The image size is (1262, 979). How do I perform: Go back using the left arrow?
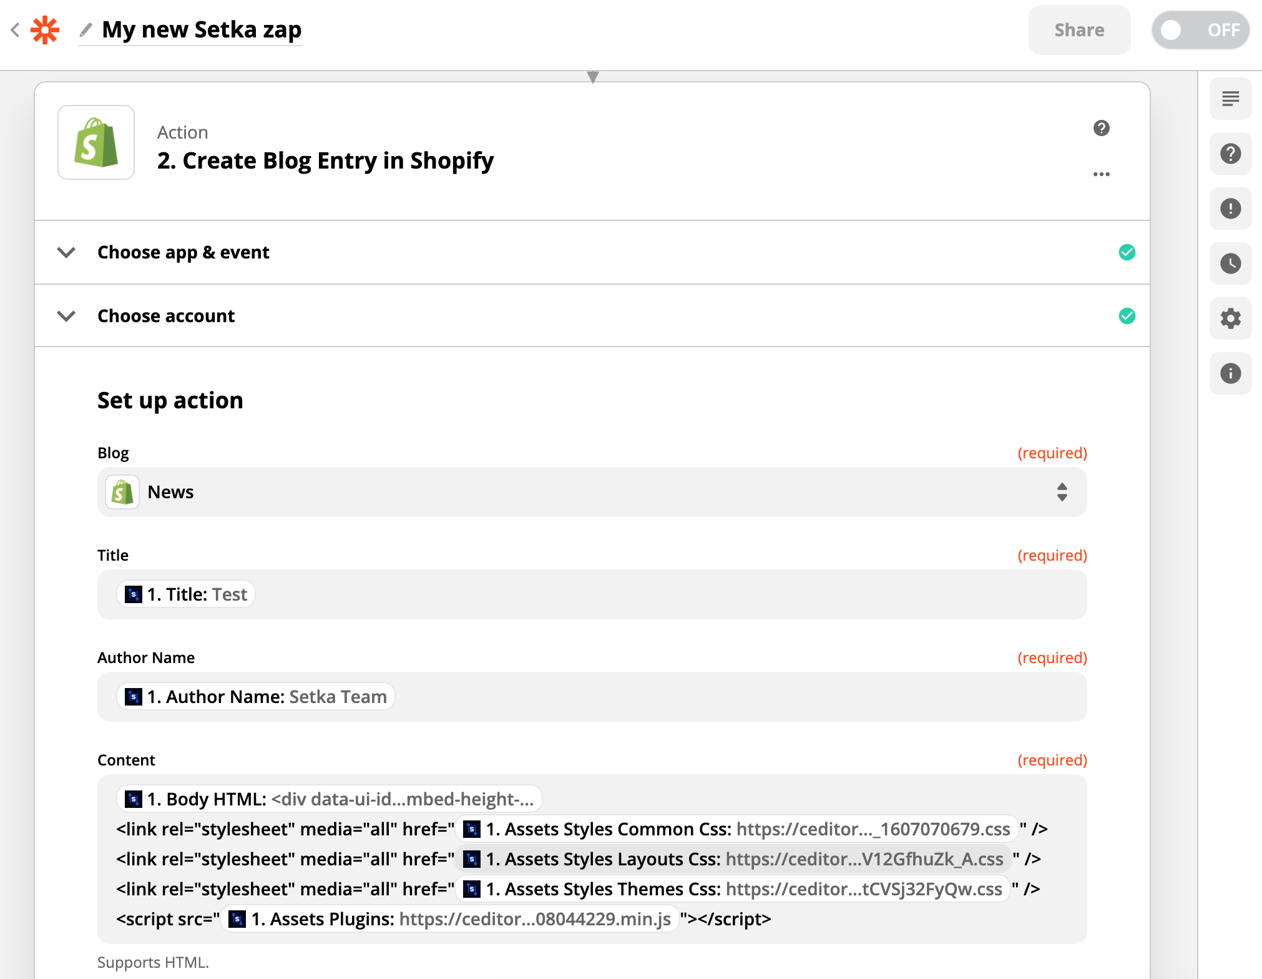tap(16, 29)
